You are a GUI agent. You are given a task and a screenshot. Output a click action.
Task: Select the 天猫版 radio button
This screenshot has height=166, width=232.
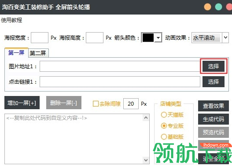click(x=164, y=114)
